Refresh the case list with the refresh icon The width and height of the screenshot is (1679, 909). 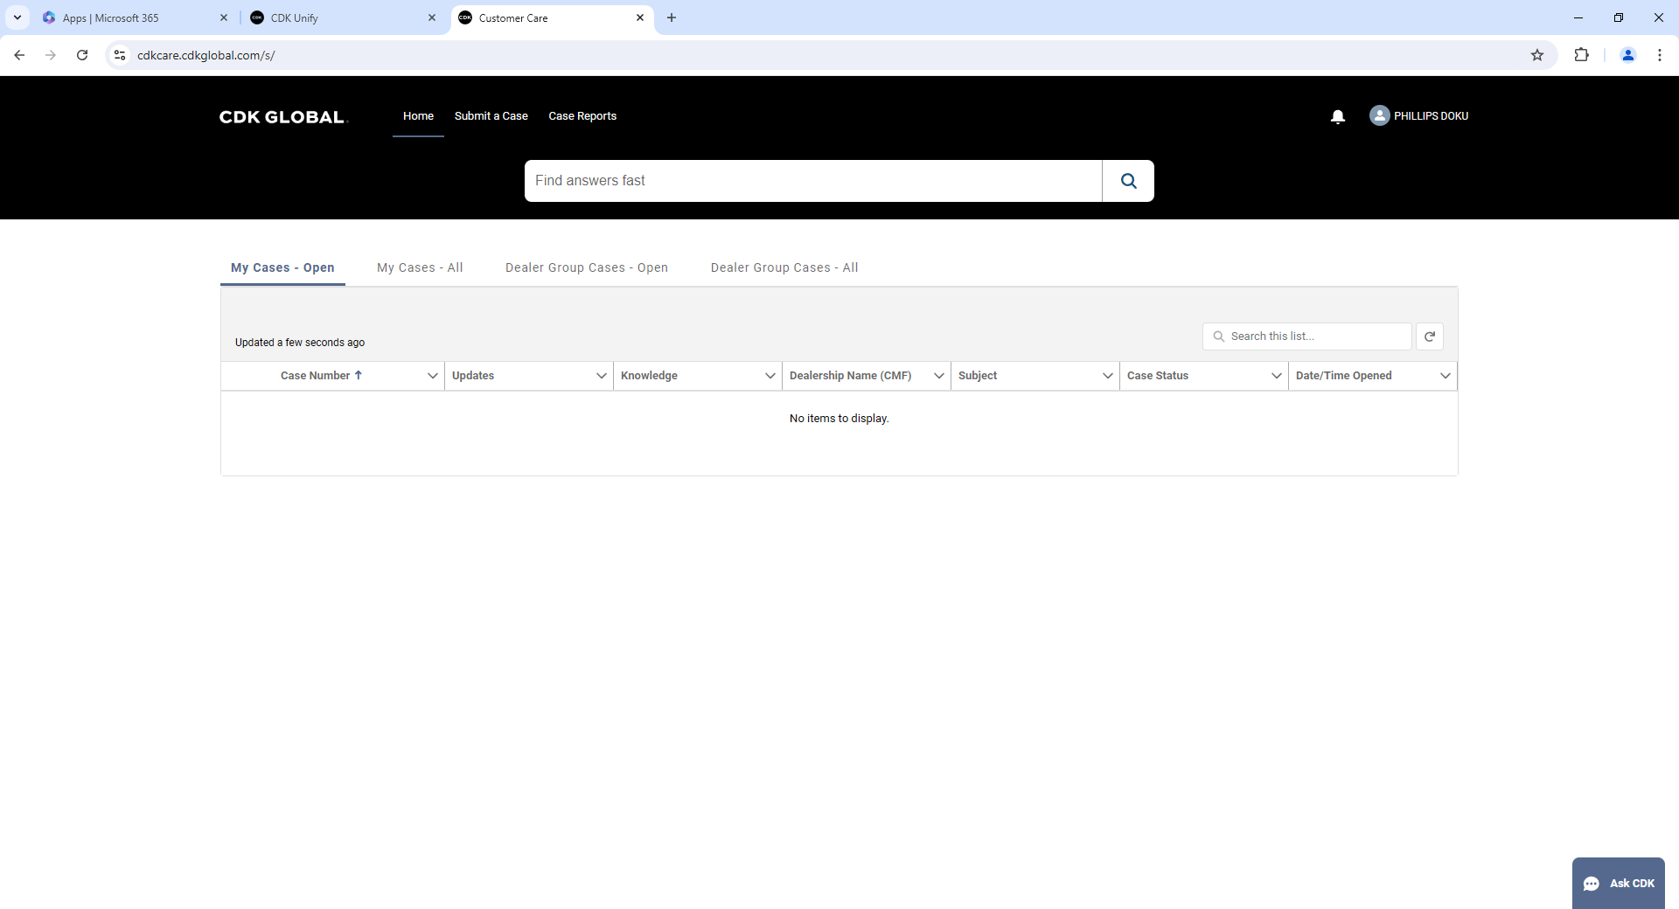1430,337
